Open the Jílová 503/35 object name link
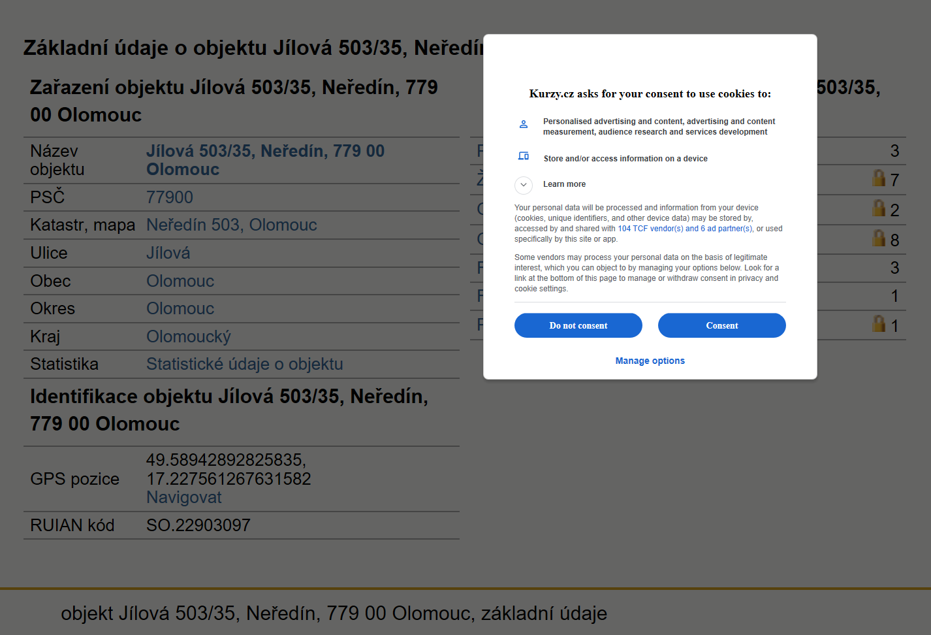Viewport: 931px width, 635px height. coord(265,160)
